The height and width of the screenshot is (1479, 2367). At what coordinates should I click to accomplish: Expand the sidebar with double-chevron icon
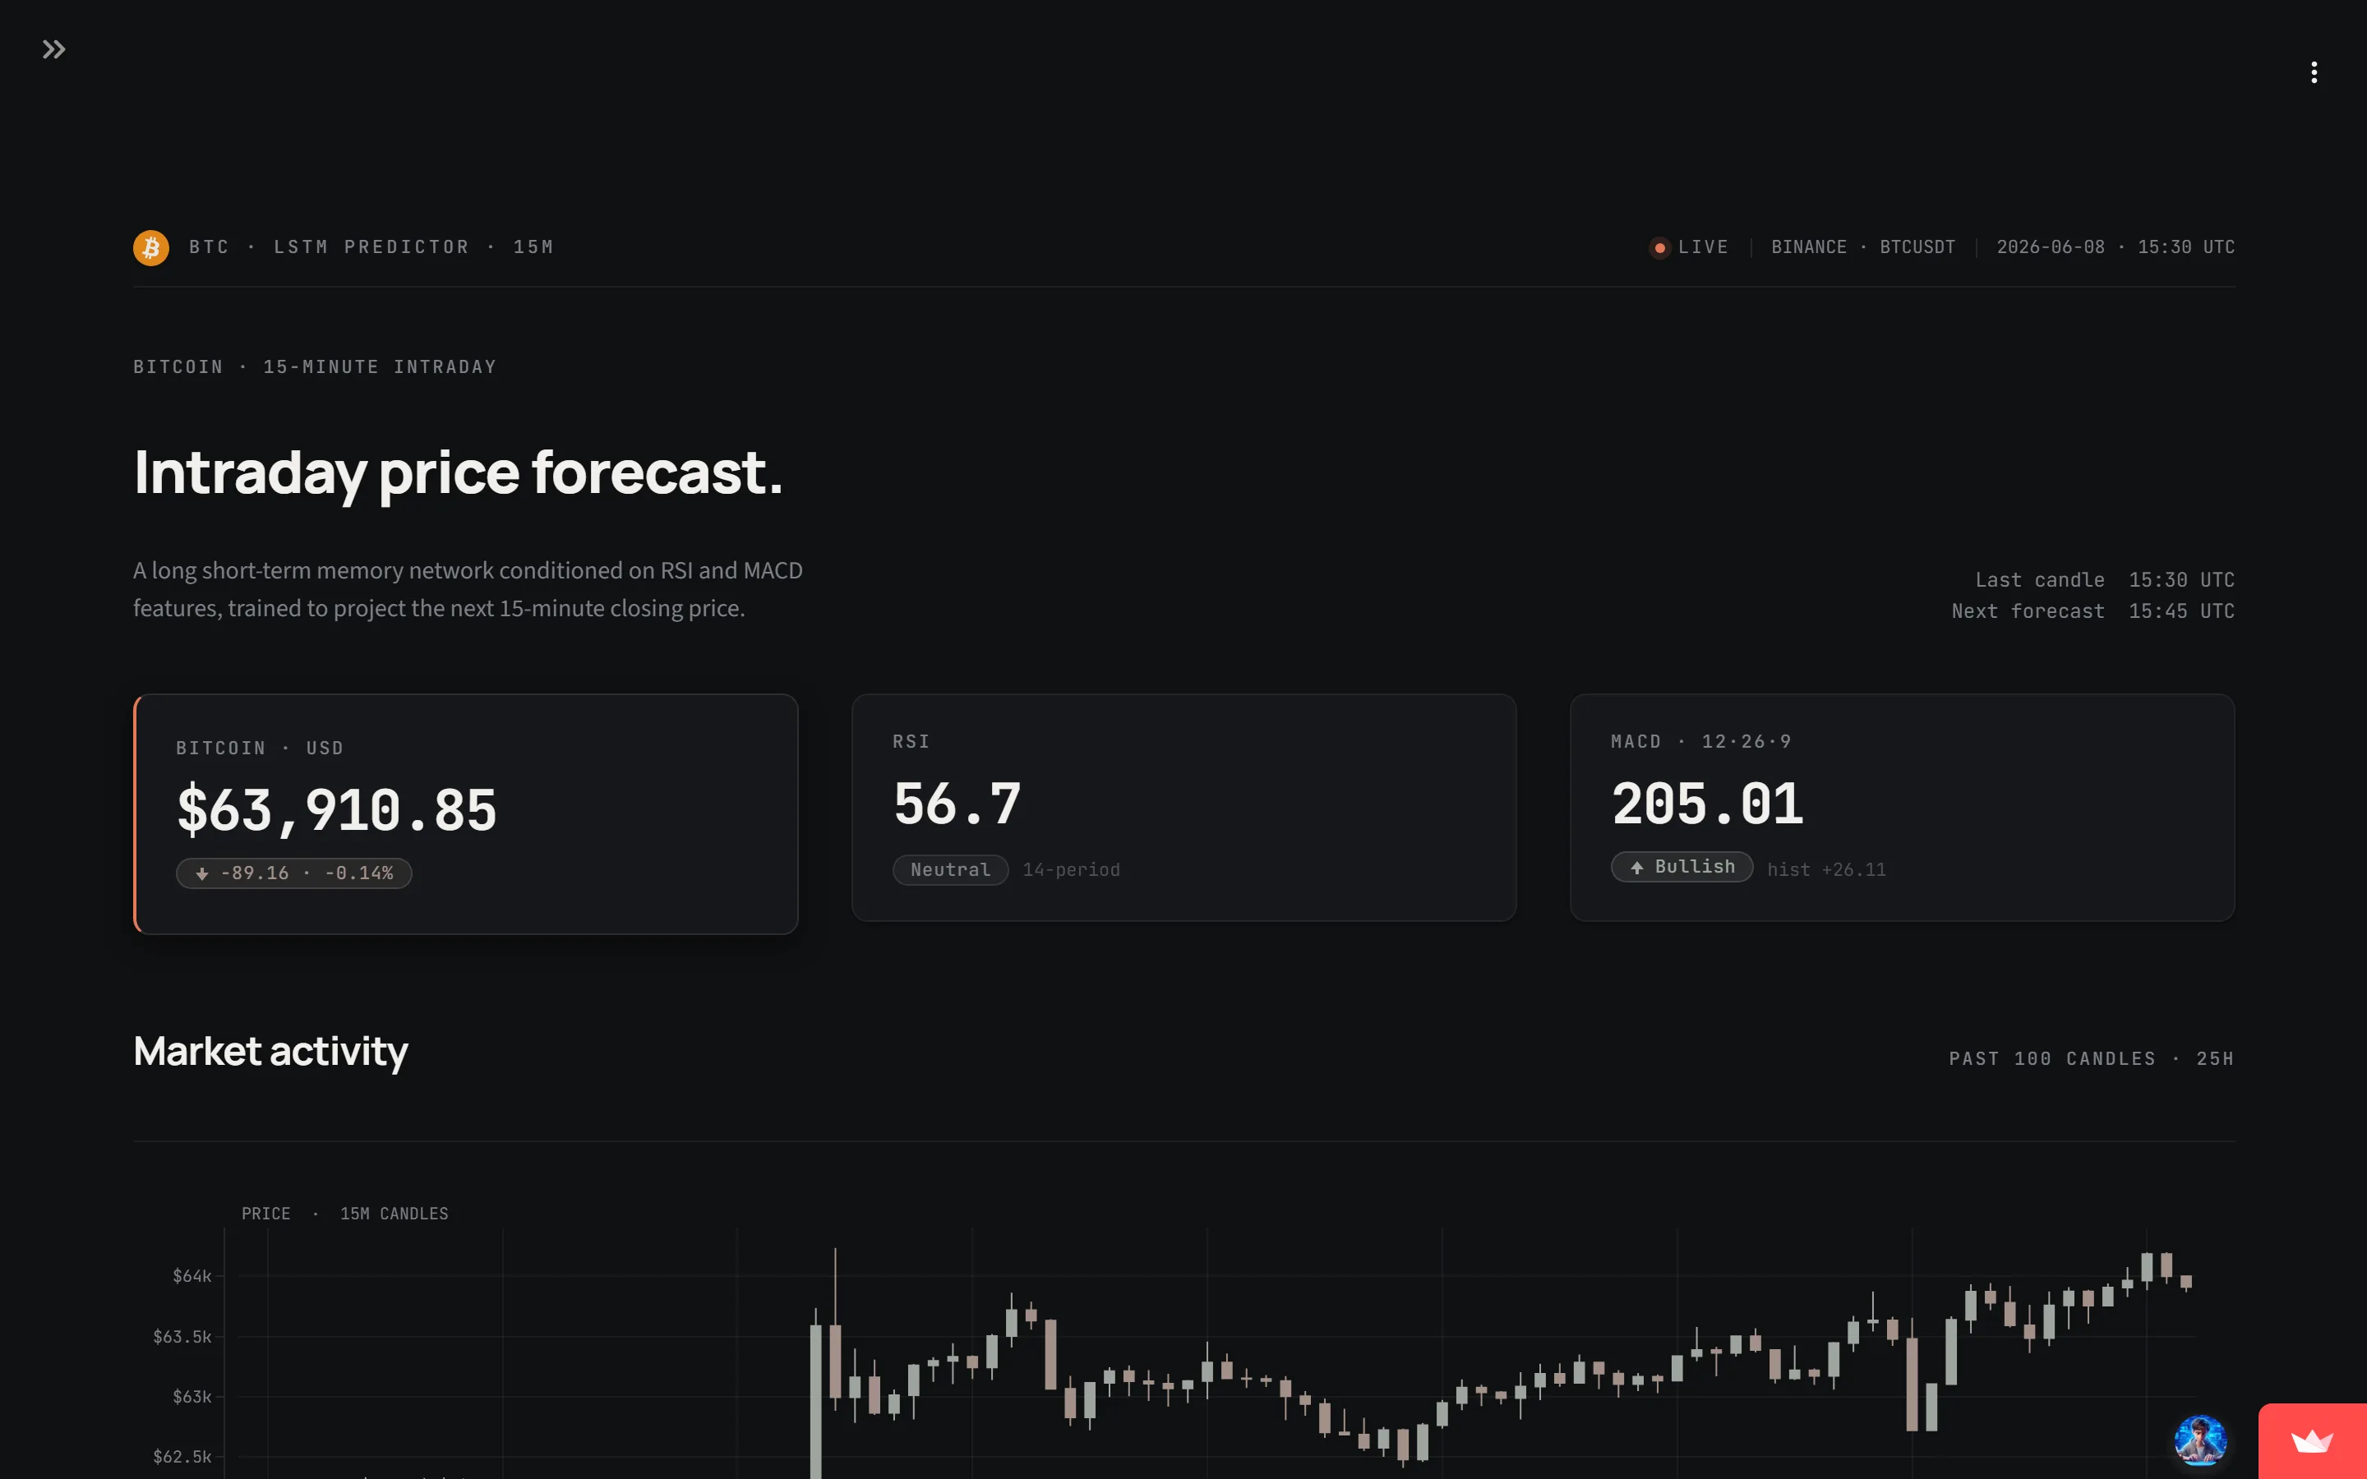(x=53, y=49)
